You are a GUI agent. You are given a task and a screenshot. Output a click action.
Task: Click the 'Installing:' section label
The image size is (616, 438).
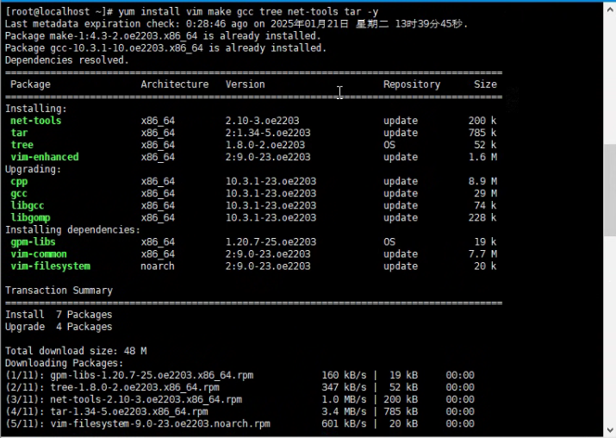tap(36, 109)
